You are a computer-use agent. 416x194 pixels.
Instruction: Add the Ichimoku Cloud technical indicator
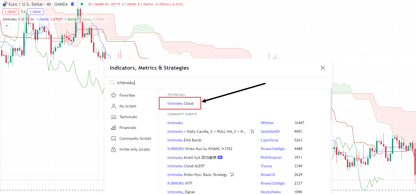click(180, 103)
